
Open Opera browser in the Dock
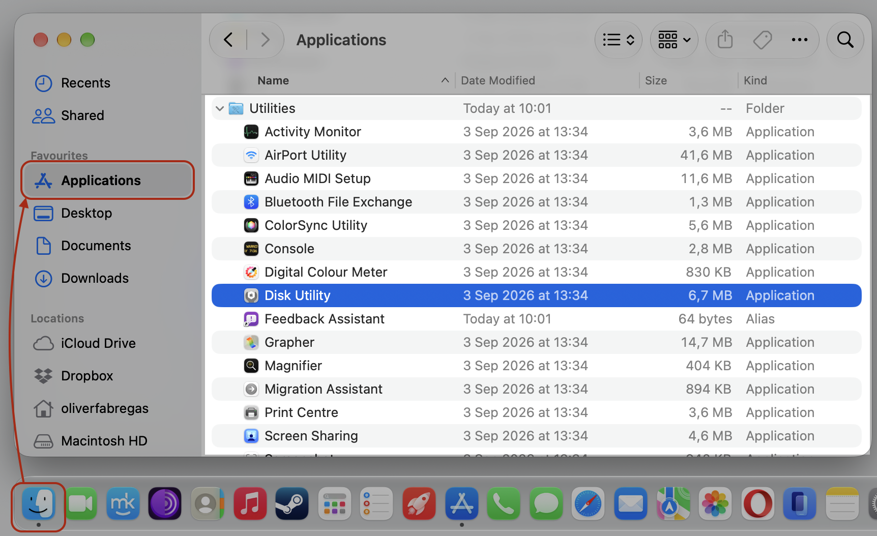757,503
